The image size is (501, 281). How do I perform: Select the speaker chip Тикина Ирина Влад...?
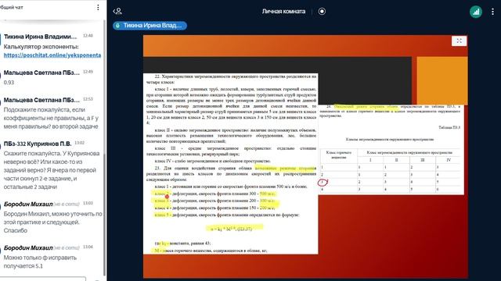[x=150, y=26]
